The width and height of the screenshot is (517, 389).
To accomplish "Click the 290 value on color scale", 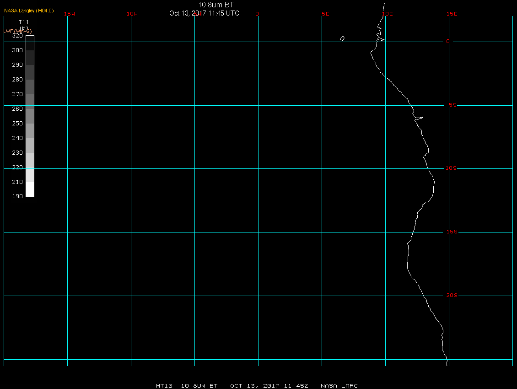I will point(17,65).
